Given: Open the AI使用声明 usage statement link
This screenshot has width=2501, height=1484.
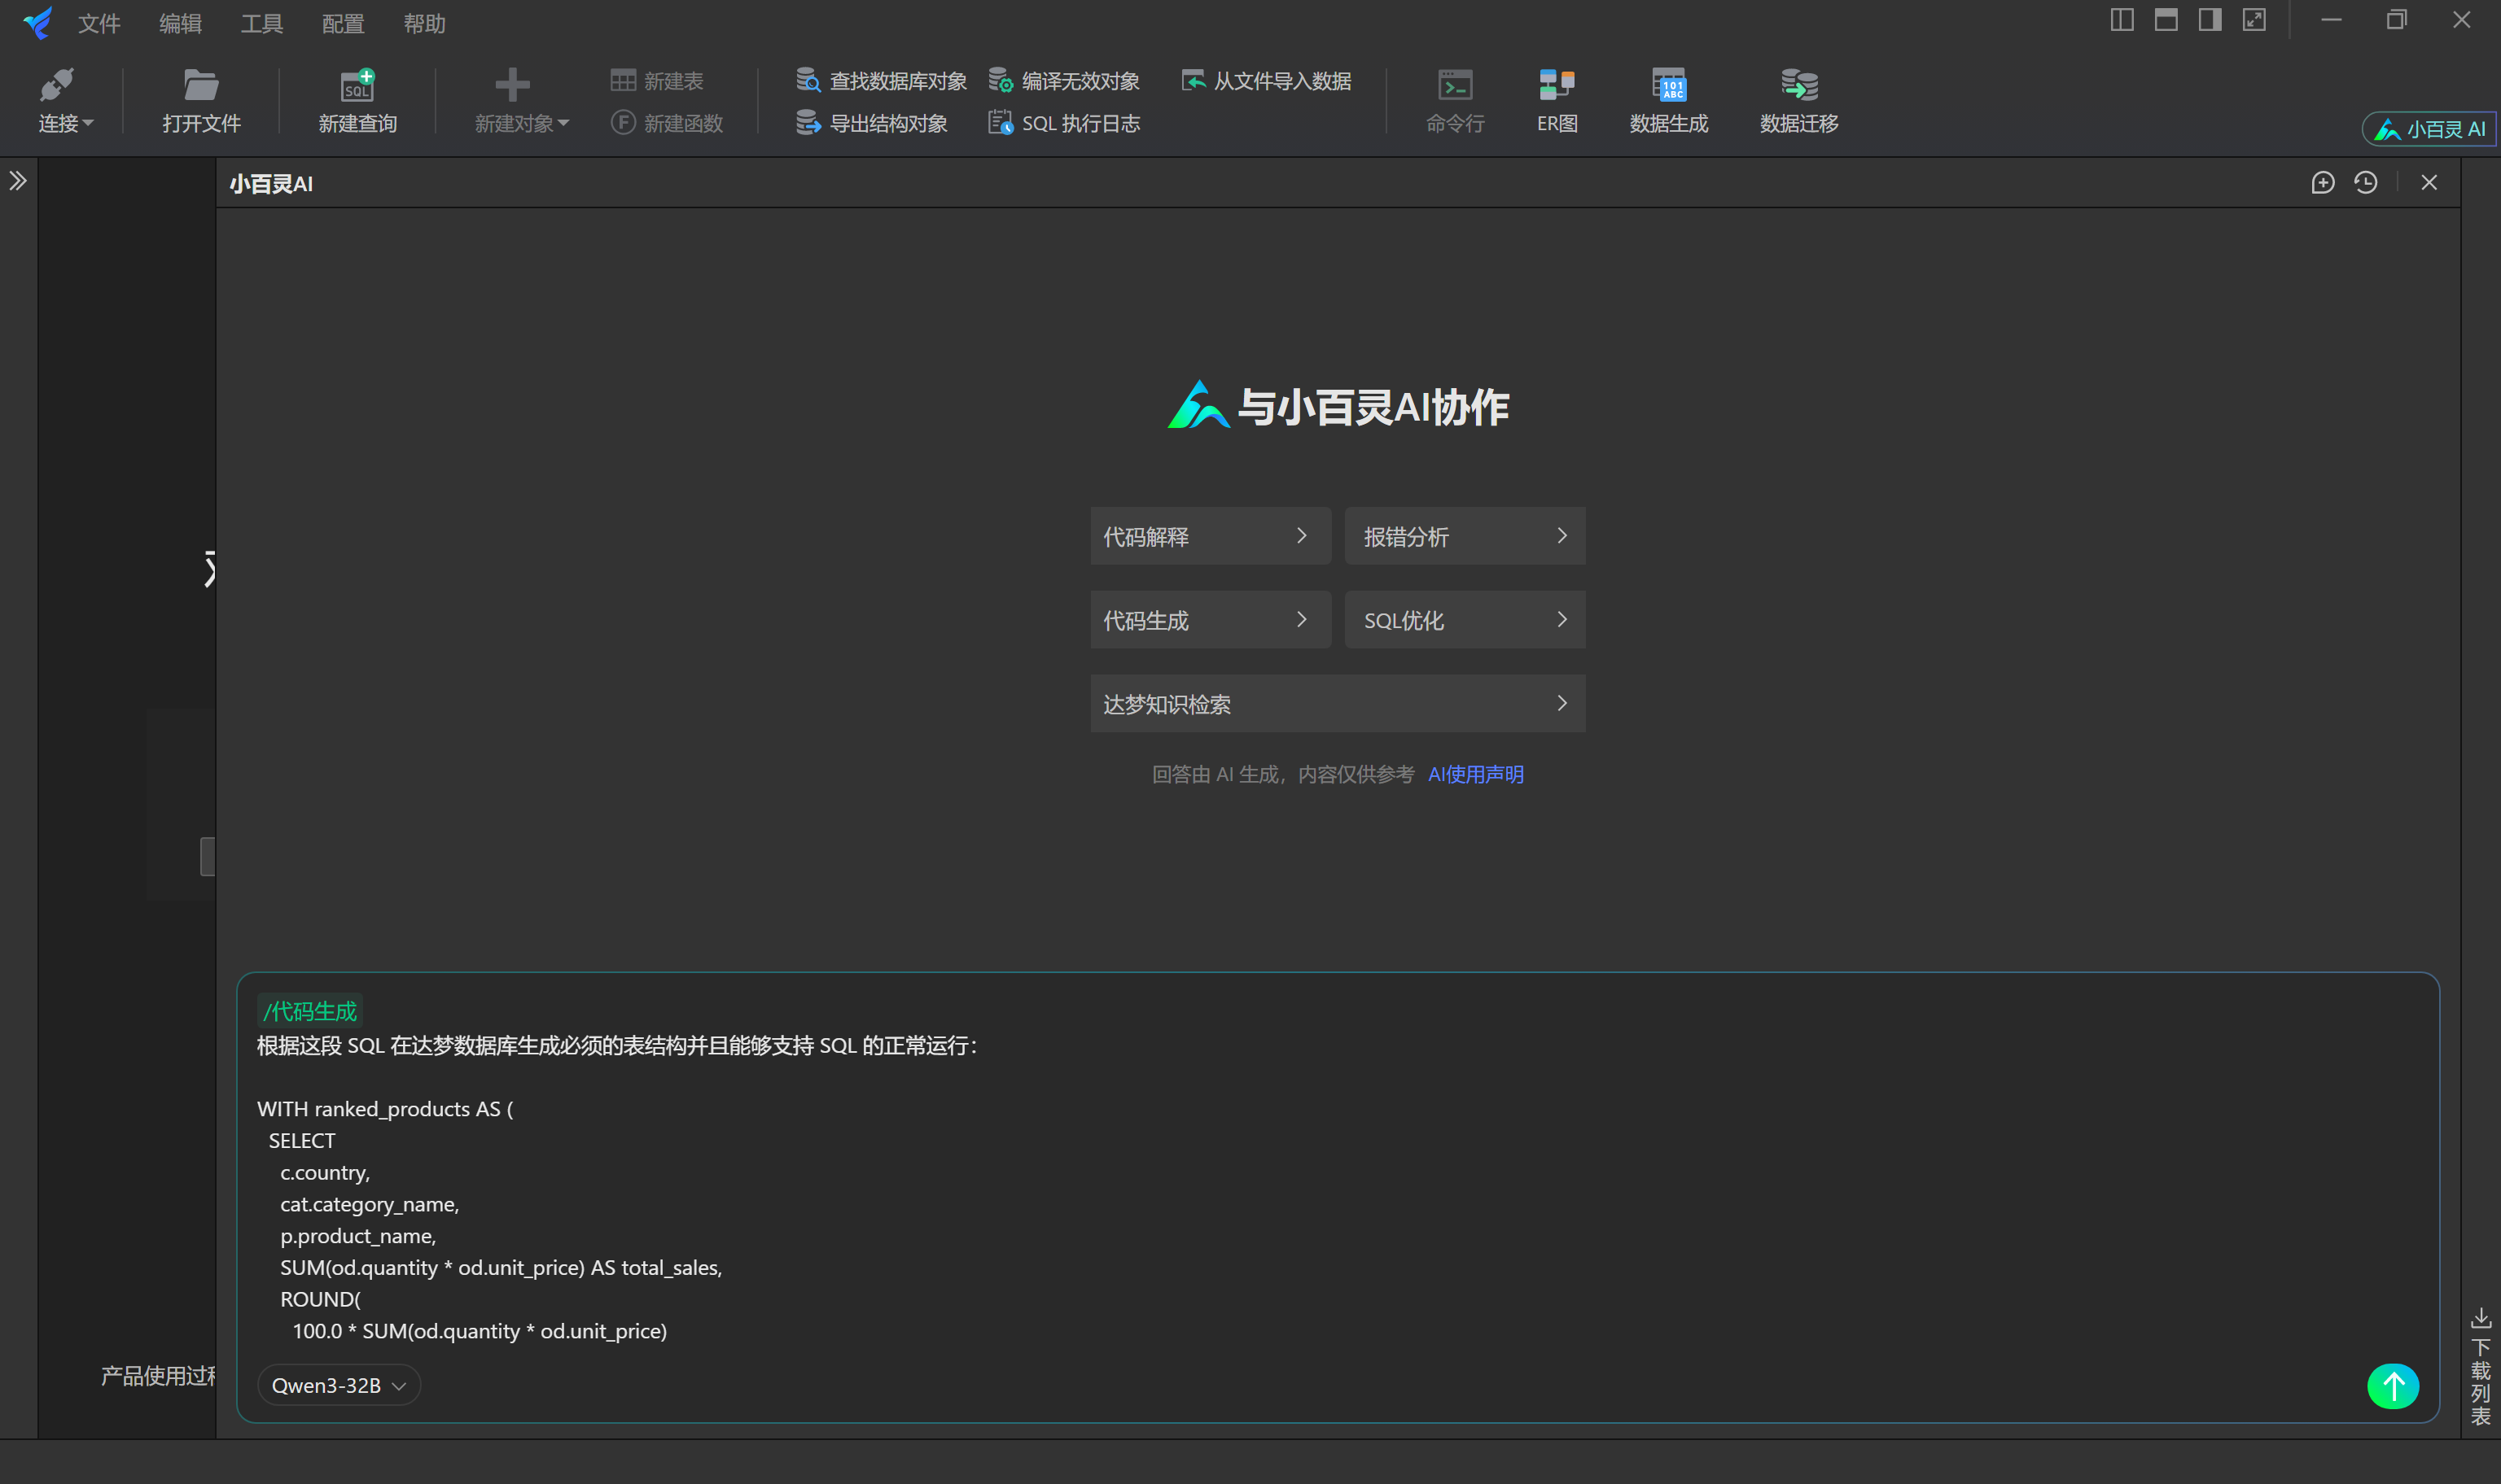Looking at the screenshot, I should click(x=1475, y=774).
